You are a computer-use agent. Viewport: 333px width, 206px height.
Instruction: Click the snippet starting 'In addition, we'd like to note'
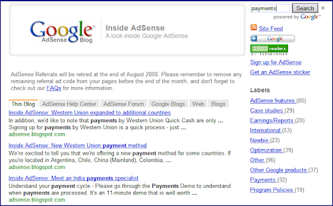point(116,124)
